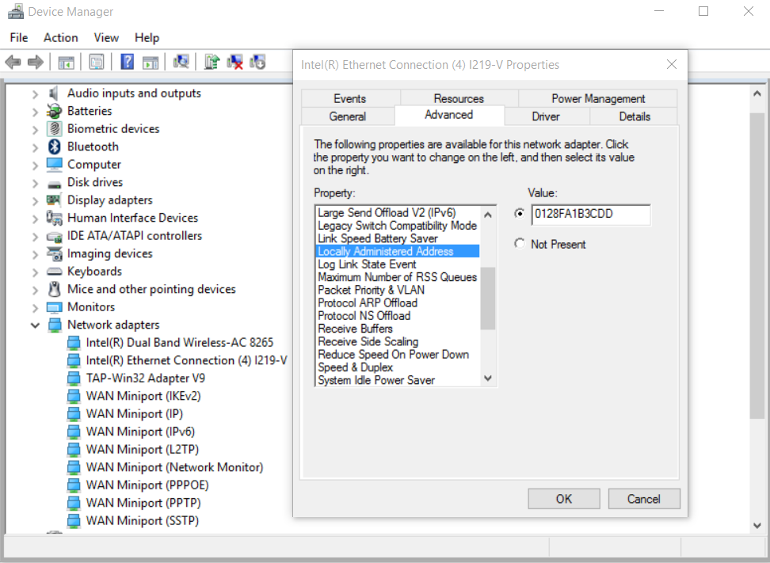Click the Help toolbar icon
Image resolution: width=770 pixels, height=563 pixels.
126,61
